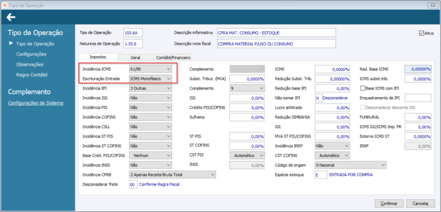Open Base Créd. PIS/COFINS dropdown
The height and width of the screenshot is (212, 441).
(150, 155)
